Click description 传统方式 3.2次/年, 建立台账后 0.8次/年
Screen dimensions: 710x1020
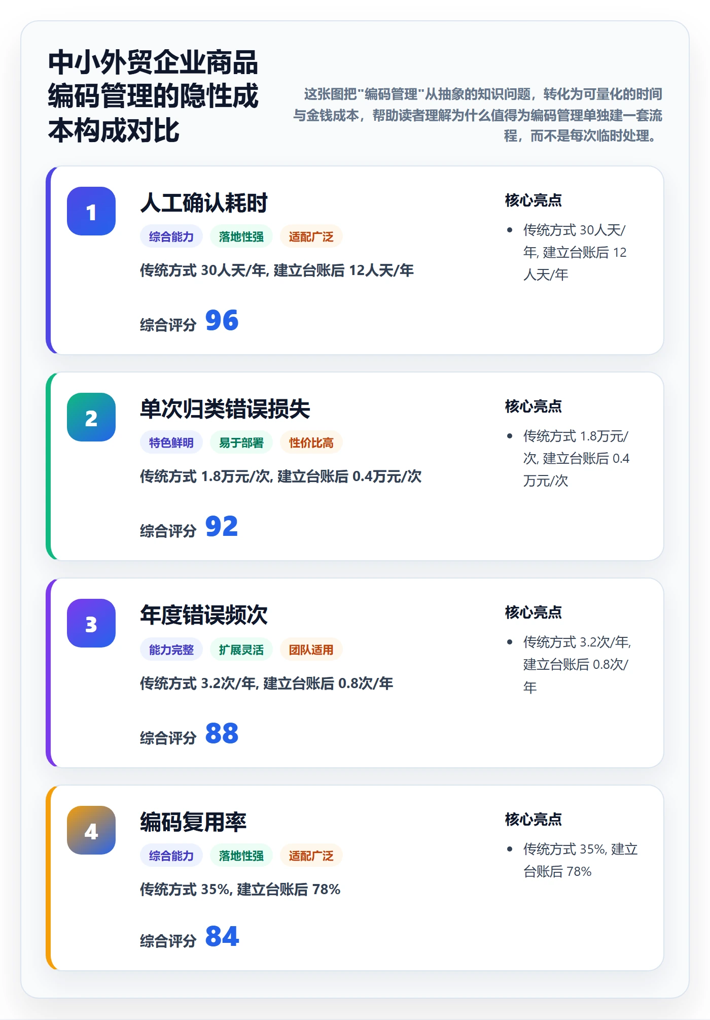click(x=267, y=684)
